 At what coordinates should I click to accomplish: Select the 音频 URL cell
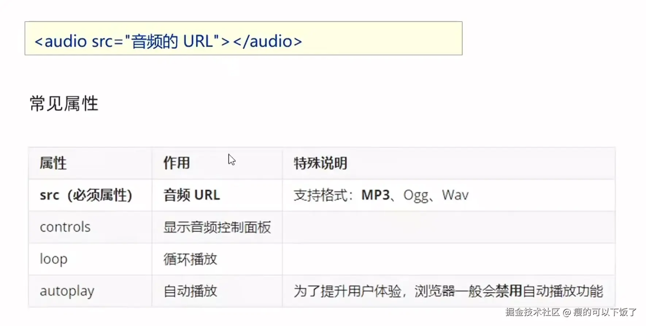point(192,195)
